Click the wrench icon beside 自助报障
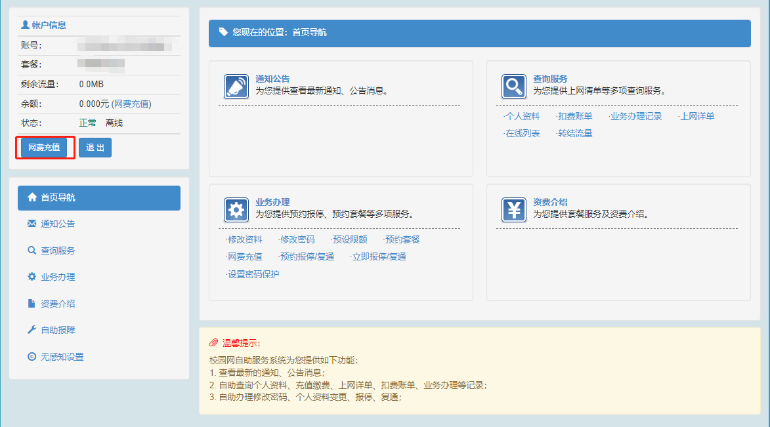This screenshot has width=770, height=427. [32, 330]
